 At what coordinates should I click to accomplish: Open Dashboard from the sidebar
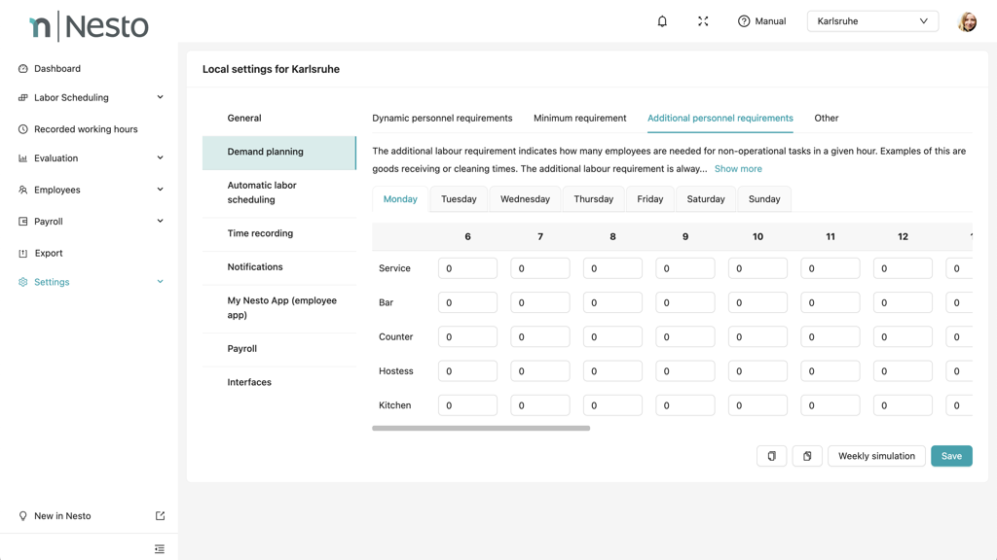click(x=57, y=69)
